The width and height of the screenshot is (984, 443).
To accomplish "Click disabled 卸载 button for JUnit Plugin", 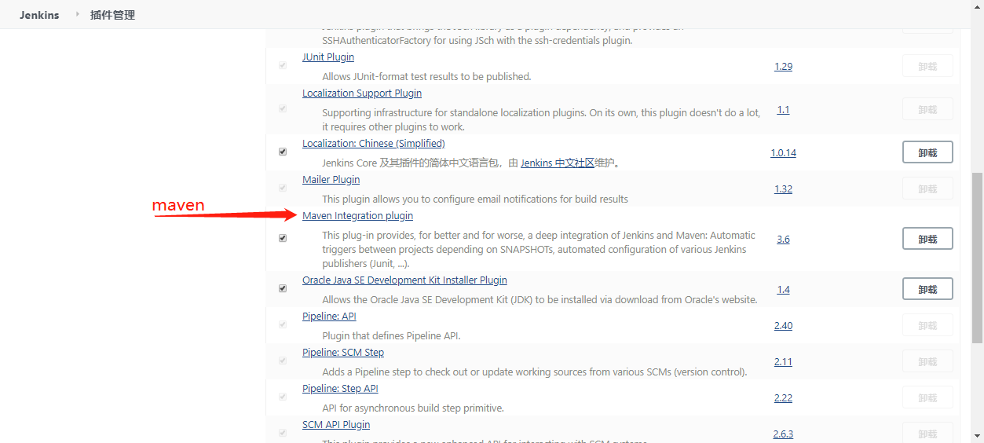I will point(927,66).
